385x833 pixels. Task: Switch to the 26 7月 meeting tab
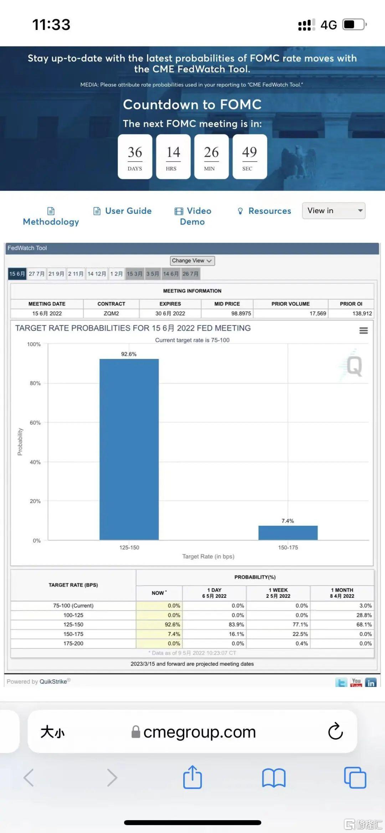(190, 274)
